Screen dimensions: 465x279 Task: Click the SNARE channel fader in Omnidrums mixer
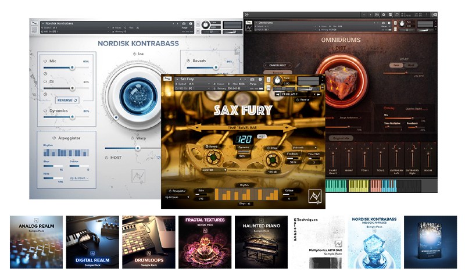tap(332, 159)
